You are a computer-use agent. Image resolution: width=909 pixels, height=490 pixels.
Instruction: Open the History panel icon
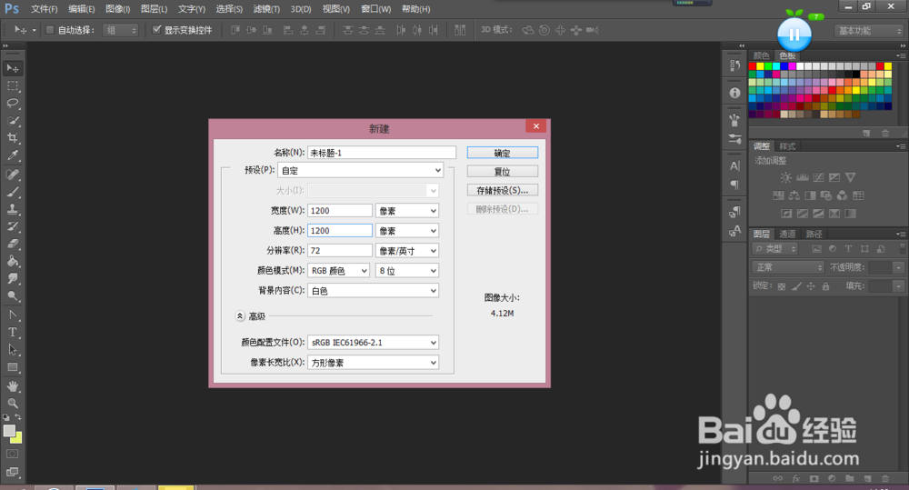click(734, 65)
